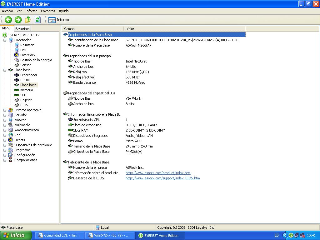Click the Sensor icon in the tree
This screenshot has height=240, width=320.
(17, 65)
